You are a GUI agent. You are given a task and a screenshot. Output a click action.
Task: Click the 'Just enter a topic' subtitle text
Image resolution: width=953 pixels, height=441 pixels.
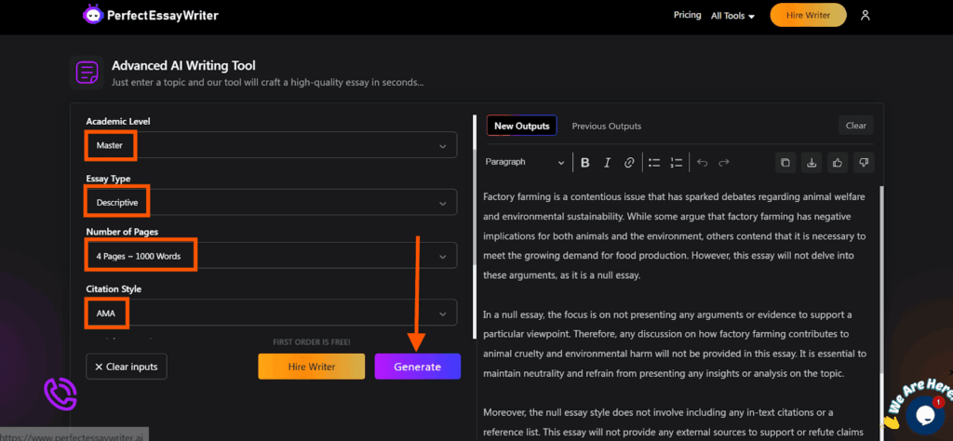point(267,82)
